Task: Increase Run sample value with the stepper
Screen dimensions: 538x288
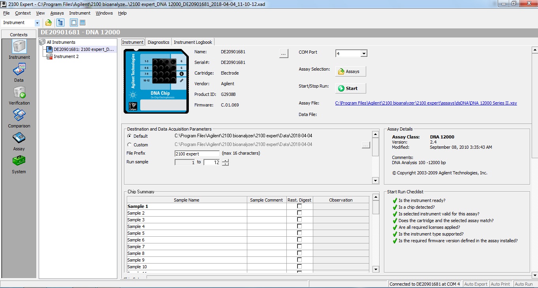Action: (225, 160)
